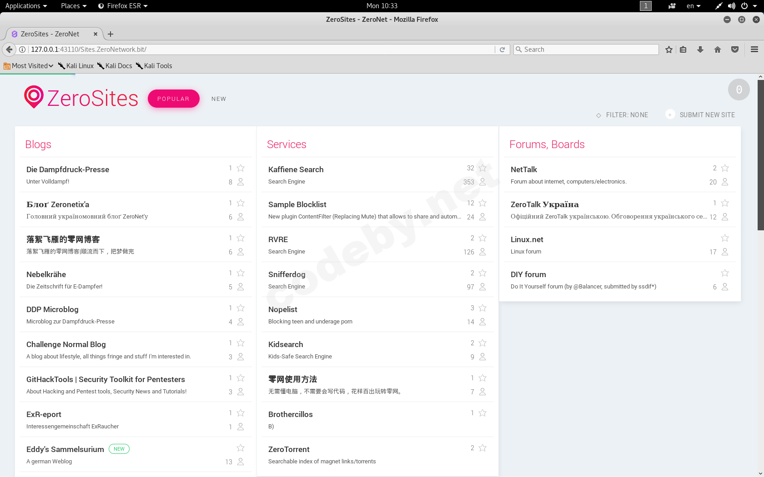Click the volume icon in the system tray
Screen dimensions: 764x477
731,6
